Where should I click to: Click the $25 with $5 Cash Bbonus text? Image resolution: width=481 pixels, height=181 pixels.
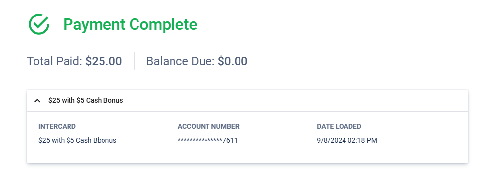(77, 140)
